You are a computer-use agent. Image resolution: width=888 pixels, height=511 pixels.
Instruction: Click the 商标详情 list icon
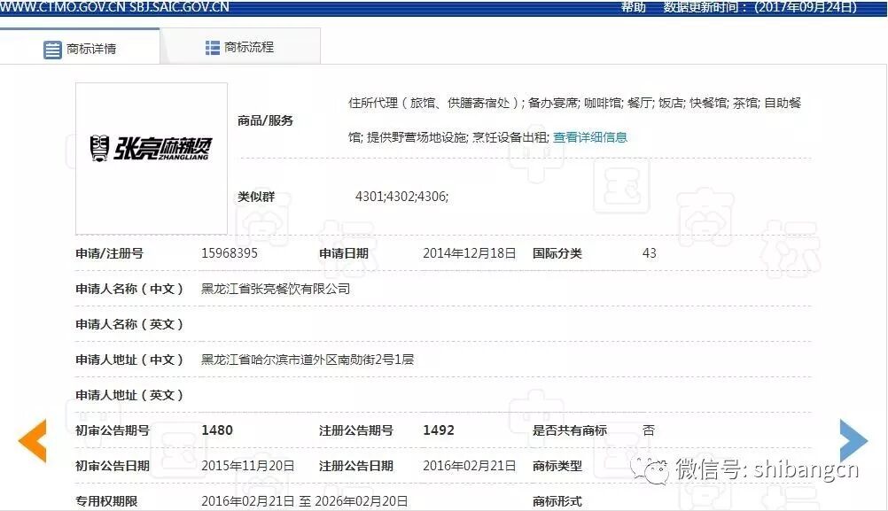(52, 50)
